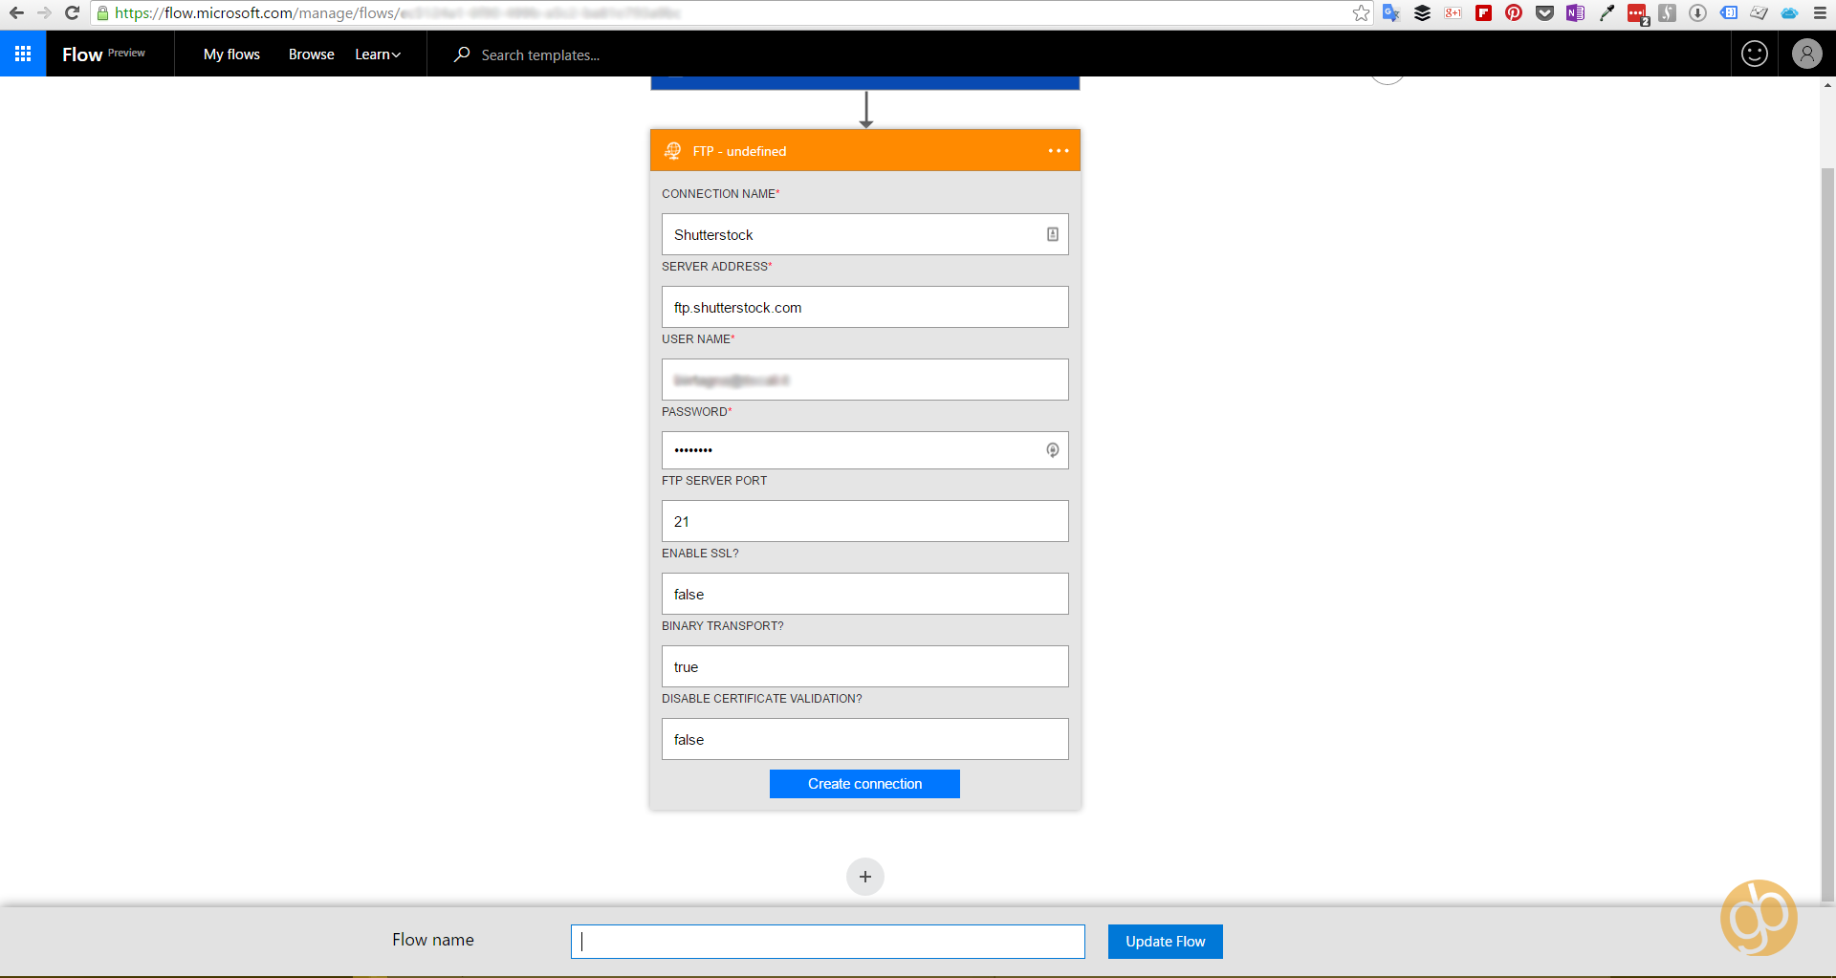Open the My flows tab

point(231,54)
